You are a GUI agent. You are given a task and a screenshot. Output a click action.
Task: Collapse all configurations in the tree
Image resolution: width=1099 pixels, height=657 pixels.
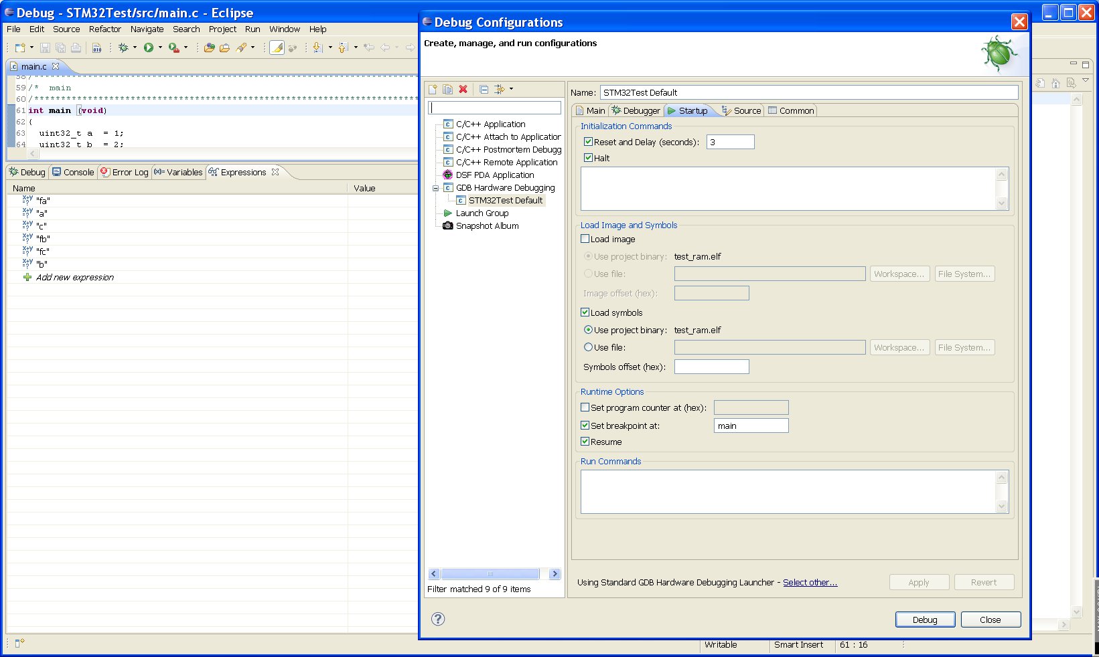(484, 89)
